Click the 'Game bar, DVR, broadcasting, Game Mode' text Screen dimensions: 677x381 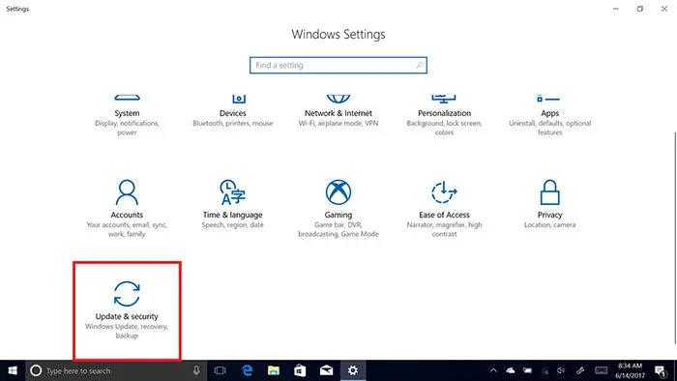338,229
